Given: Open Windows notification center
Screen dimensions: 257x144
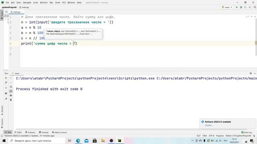Looking at the screenshot, I should pos(252,140).
